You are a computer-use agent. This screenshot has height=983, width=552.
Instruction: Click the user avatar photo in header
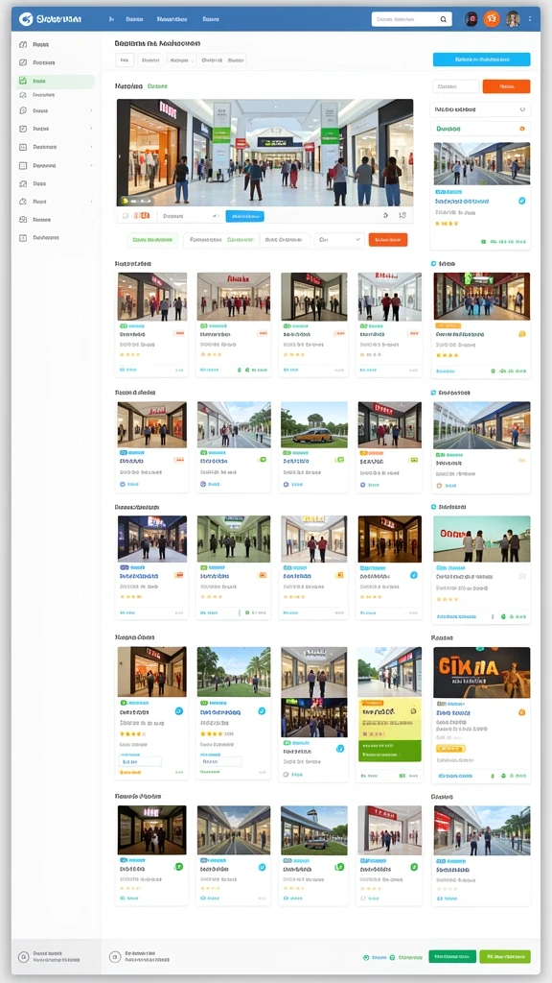[x=513, y=19]
